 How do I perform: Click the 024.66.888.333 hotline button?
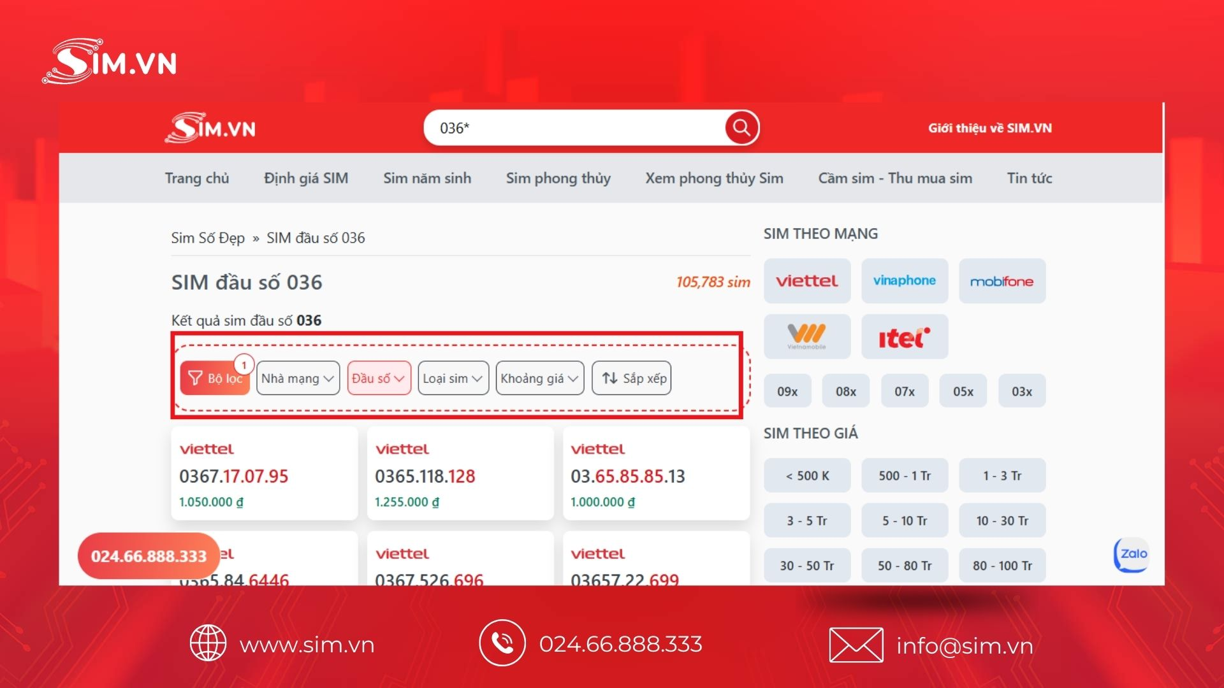[x=149, y=556]
